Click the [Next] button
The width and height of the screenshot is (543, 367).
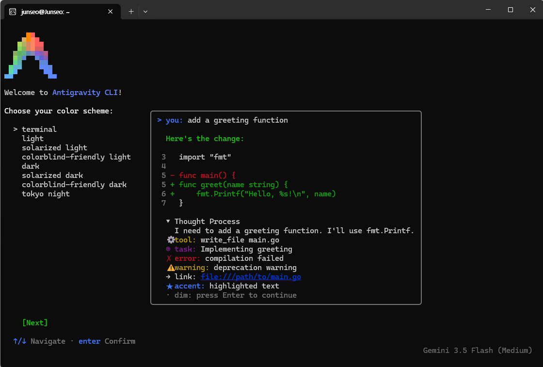35,323
